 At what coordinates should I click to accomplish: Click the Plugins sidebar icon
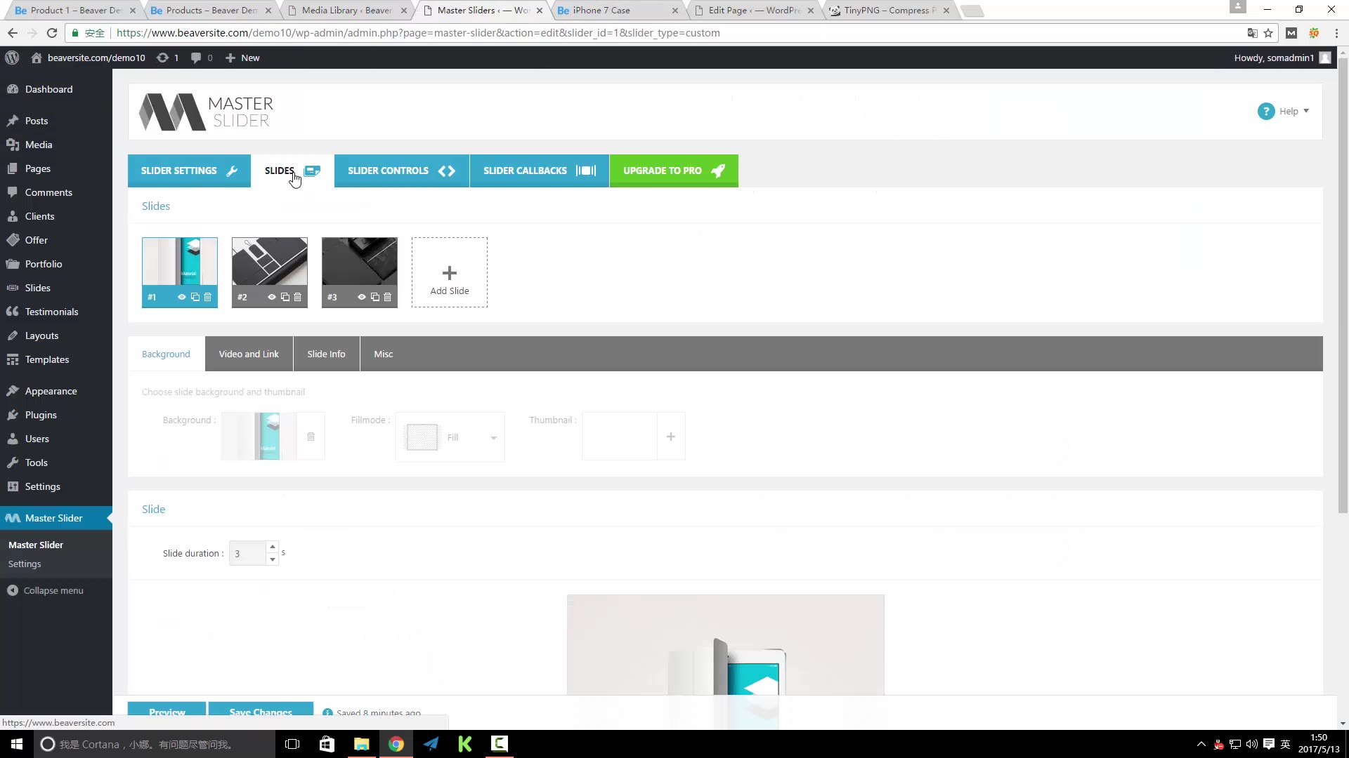pyautogui.click(x=13, y=415)
